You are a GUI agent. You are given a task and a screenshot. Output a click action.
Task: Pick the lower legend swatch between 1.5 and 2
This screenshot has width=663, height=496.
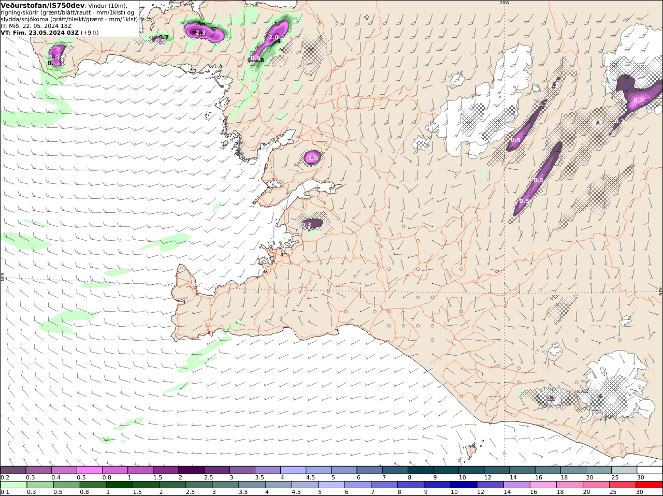coord(146,485)
